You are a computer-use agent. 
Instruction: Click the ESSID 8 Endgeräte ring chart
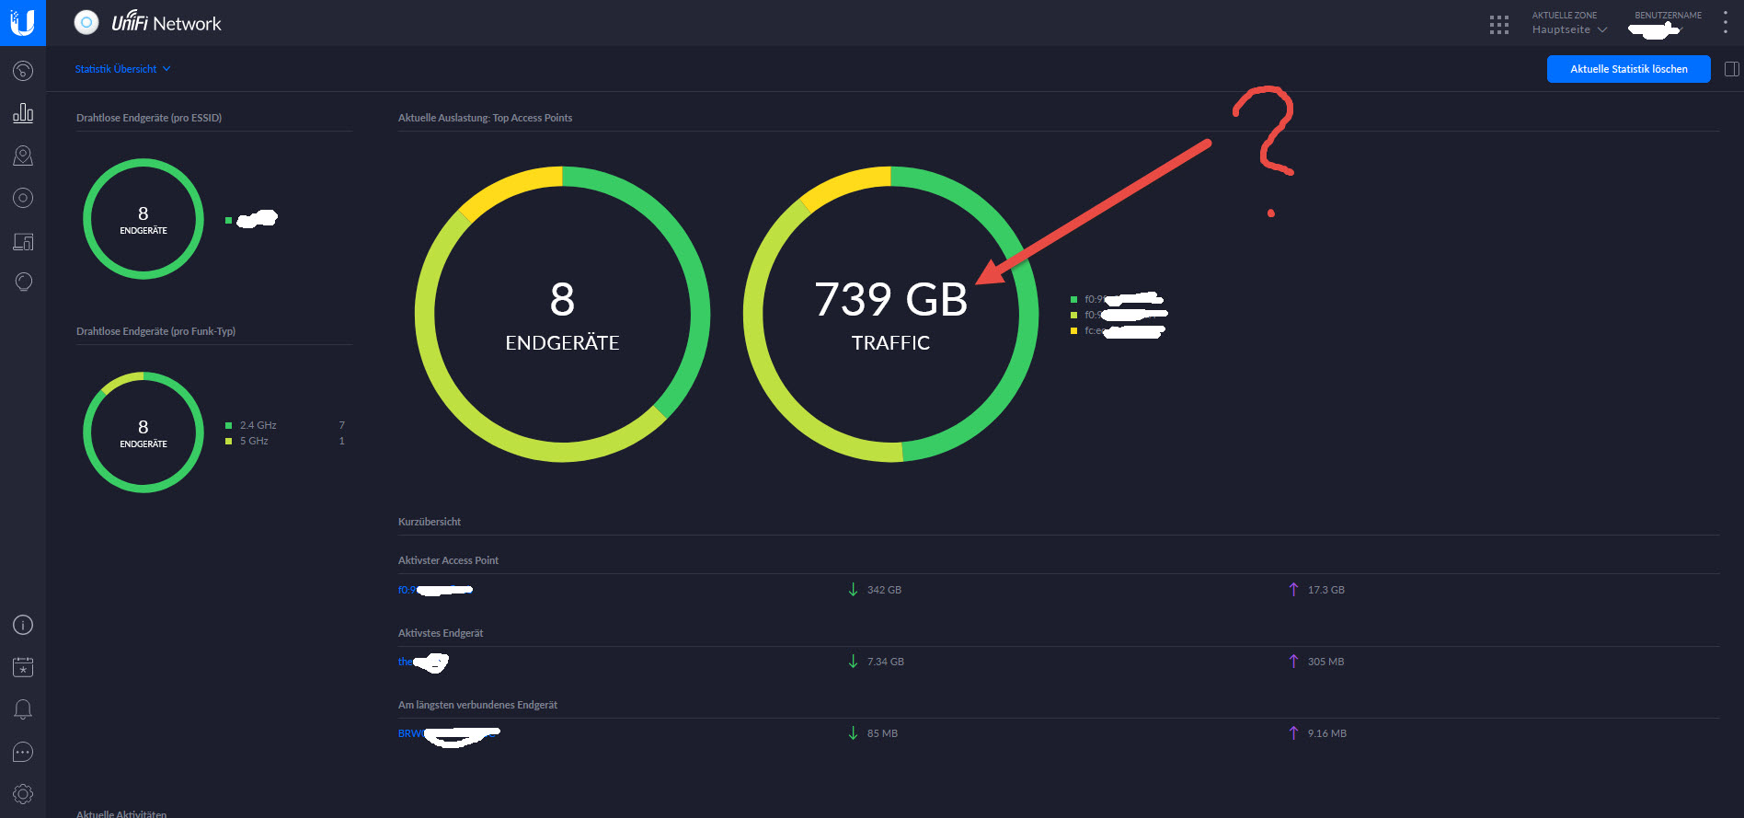[x=143, y=219]
